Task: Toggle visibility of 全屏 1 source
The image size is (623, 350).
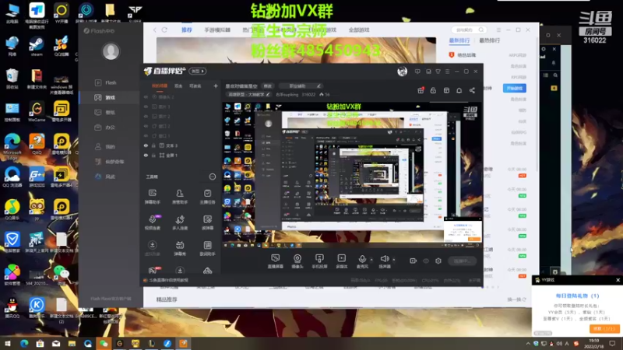Action: (146, 155)
